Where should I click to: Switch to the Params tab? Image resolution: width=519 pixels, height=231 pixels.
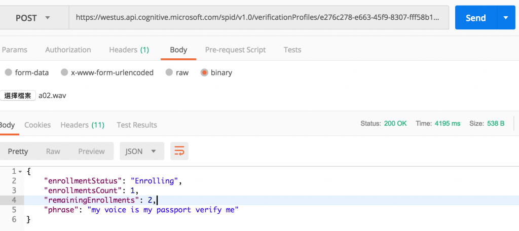[15, 50]
